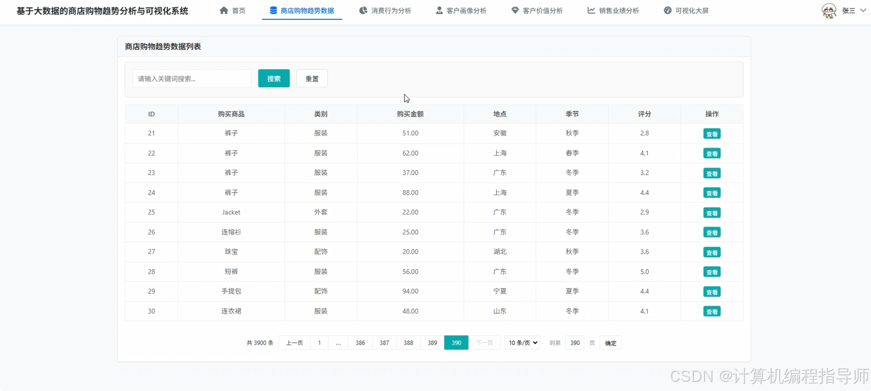This screenshot has width=871, height=391.
Task: View details for row ID 23
Action: (x=712, y=173)
